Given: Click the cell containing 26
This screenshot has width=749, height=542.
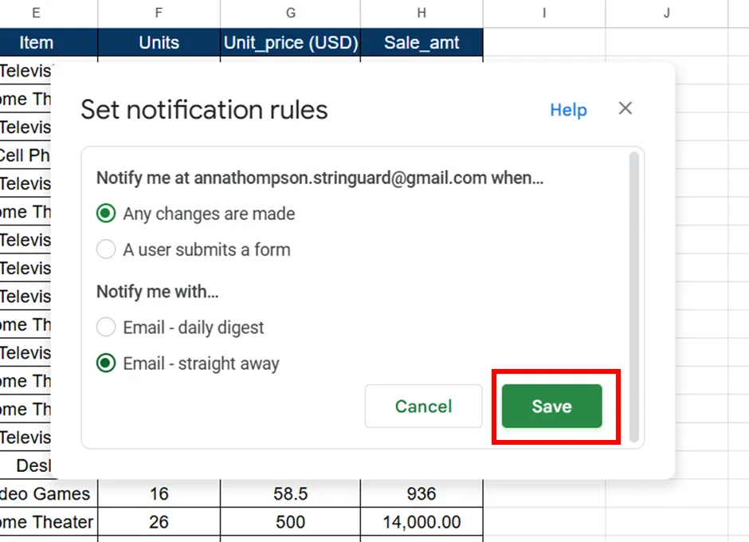Looking at the screenshot, I should [159, 521].
